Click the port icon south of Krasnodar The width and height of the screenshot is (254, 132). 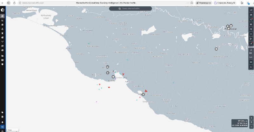point(216,49)
